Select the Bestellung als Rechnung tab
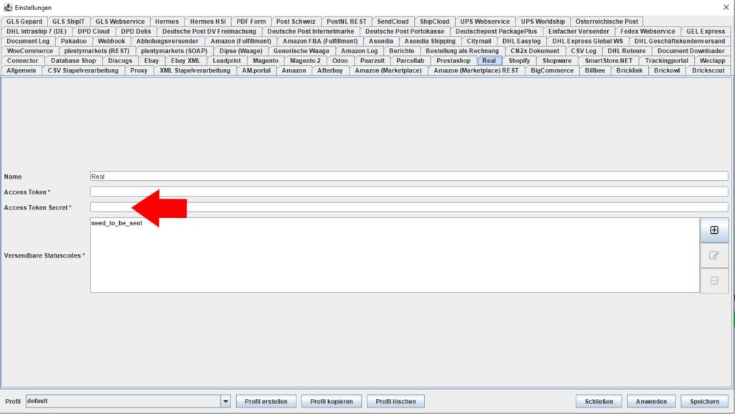 click(462, 50)
